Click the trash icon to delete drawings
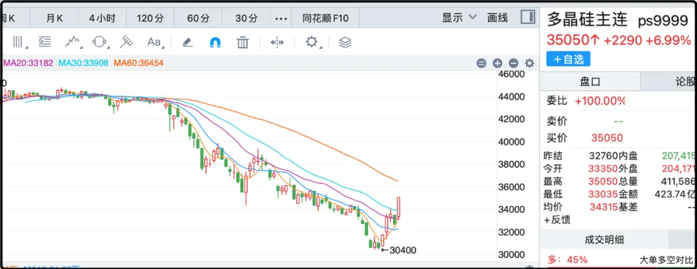697x269 pixels. [243, 42]
